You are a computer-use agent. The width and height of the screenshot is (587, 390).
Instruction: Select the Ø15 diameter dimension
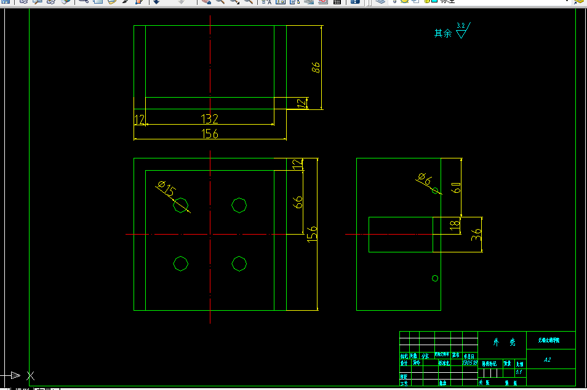point(167,189)
